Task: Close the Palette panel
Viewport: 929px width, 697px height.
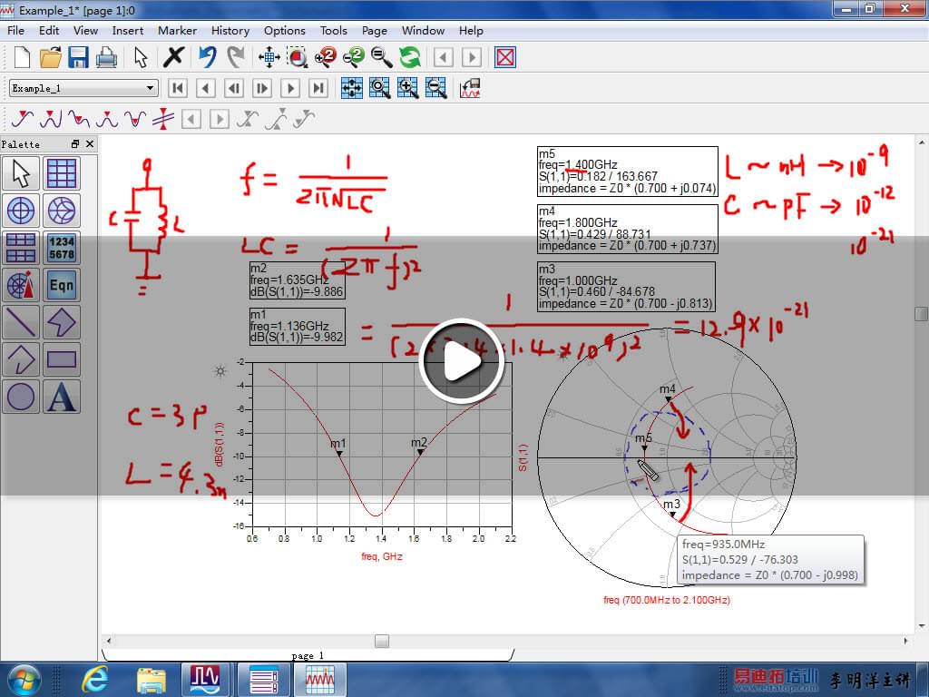Action: point(90,144)
